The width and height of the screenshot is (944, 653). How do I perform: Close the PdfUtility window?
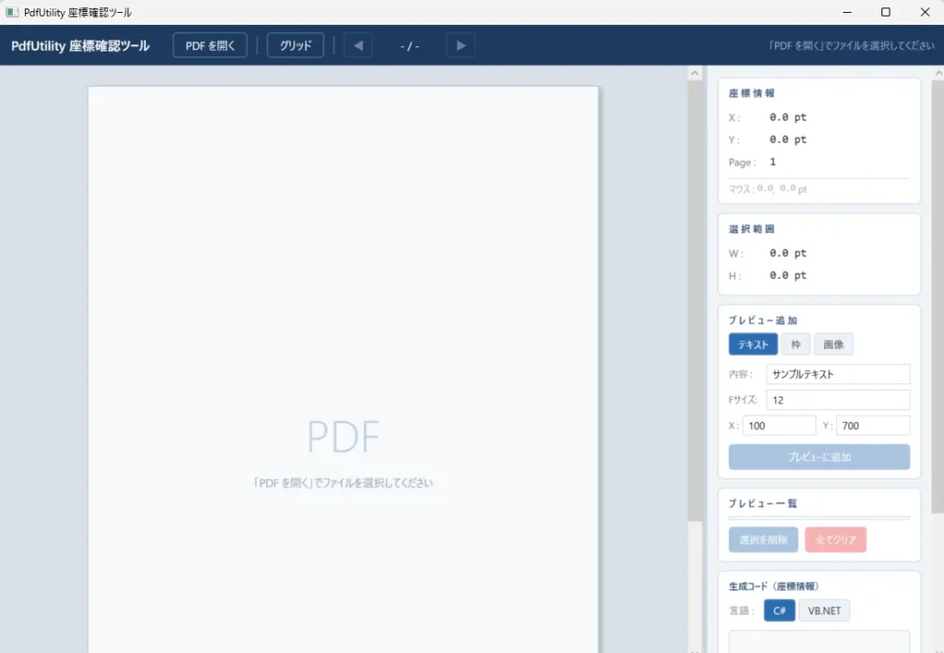coord(925,12)
